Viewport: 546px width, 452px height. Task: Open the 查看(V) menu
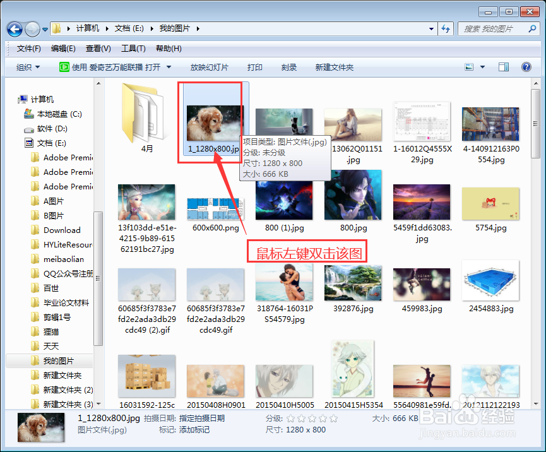[x=97, y=49]
